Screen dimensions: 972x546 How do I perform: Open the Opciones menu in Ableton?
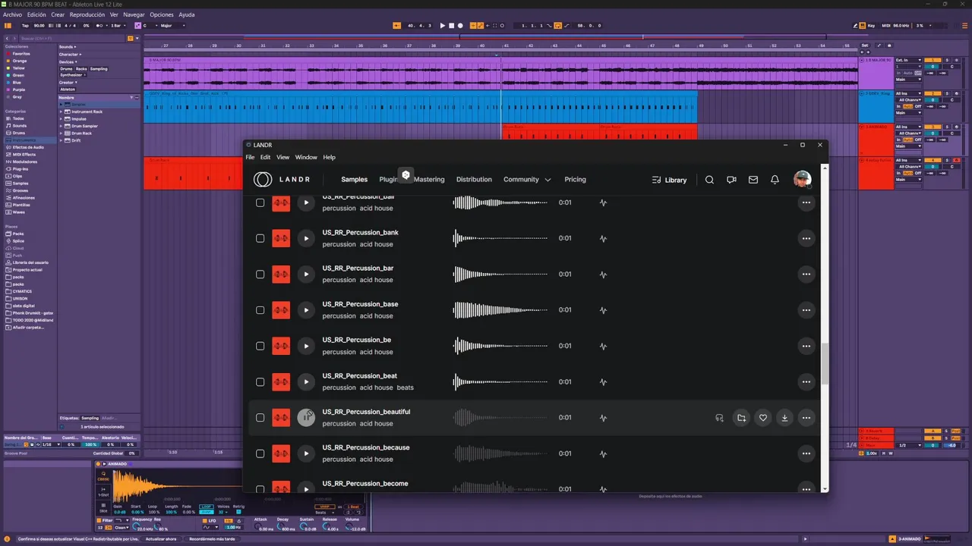162,14
